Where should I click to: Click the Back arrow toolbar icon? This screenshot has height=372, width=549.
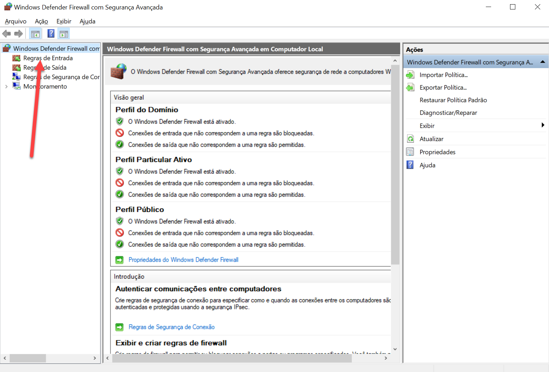(6, 34)
